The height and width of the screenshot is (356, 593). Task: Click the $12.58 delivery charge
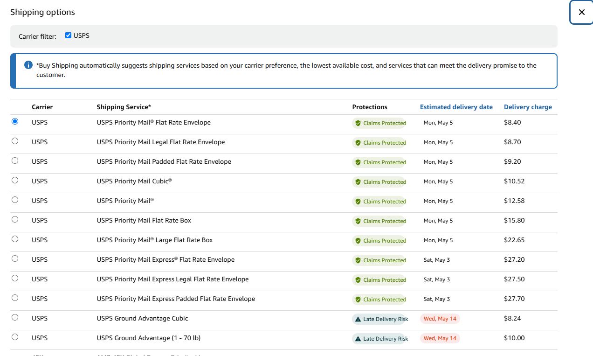514,201
